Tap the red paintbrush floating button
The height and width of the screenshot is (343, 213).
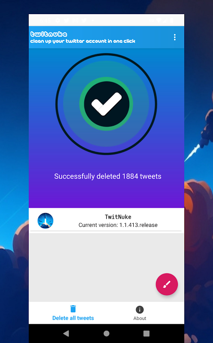coord(167,284)
